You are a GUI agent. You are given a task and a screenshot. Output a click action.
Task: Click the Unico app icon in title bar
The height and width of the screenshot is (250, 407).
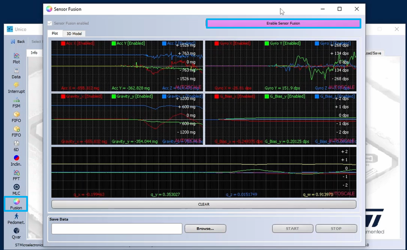(x=10, y=29)
